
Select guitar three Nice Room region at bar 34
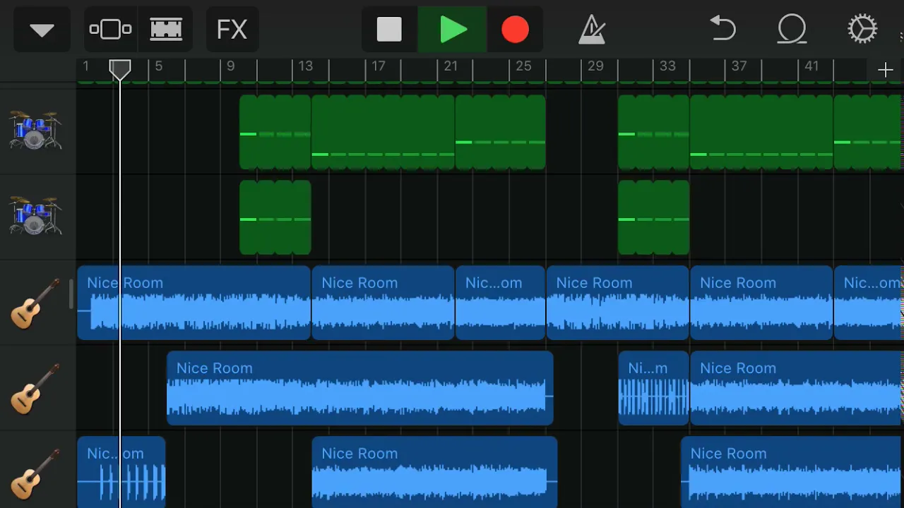(x=791, y=472)
